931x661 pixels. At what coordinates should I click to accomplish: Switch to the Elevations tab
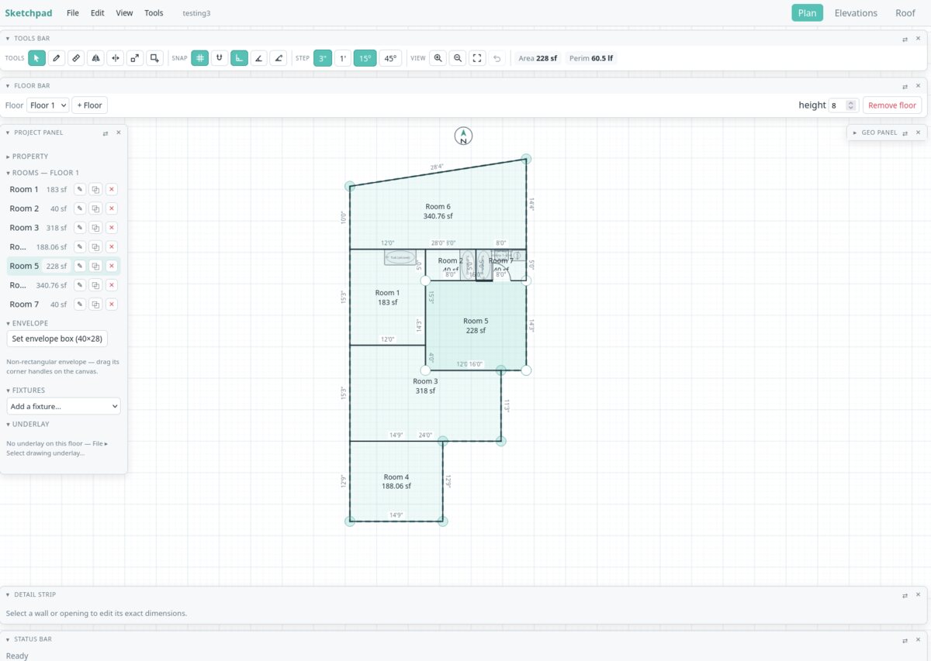856,13
